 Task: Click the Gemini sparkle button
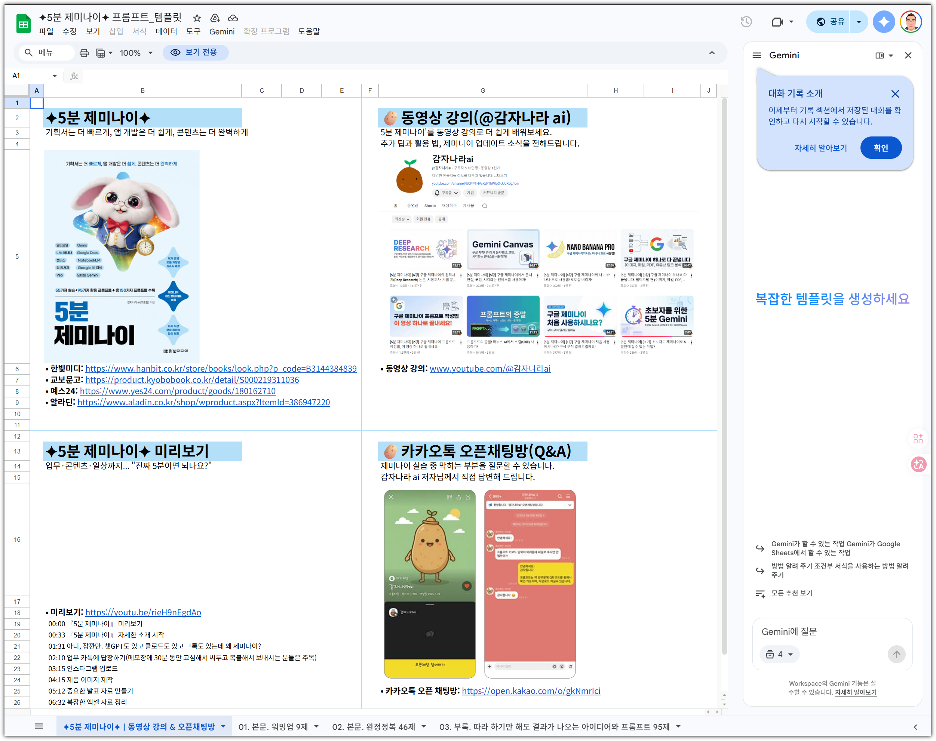click(x=884, y=22)
